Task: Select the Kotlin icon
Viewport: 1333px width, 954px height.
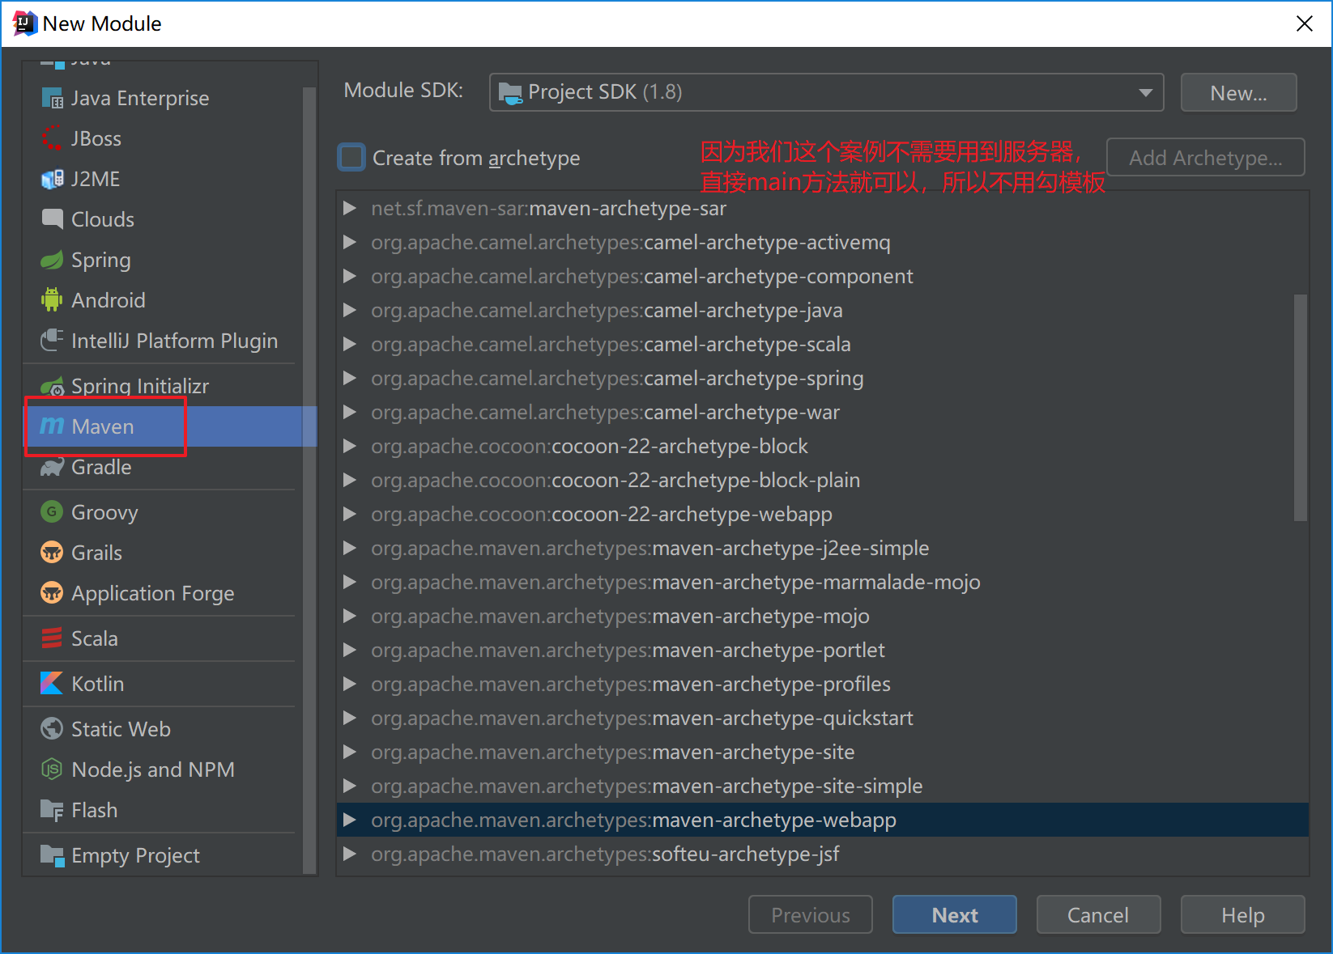Action: point(52,684)
